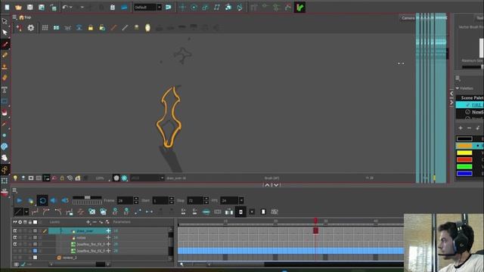This screenshot has height=272, width=484.
Task: Open the FPS dropdown arrow
Action: pyautogui.click(x=241, y=200)
